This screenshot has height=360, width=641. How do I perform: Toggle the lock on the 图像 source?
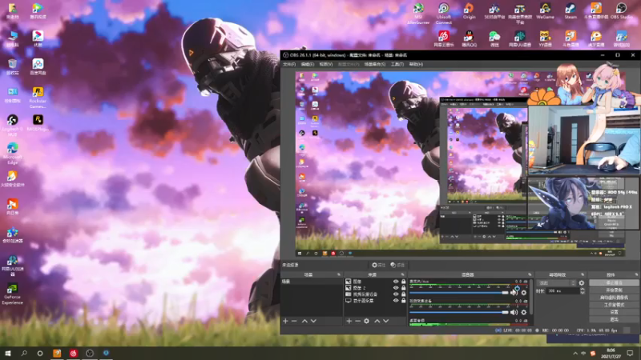(404, 282)
